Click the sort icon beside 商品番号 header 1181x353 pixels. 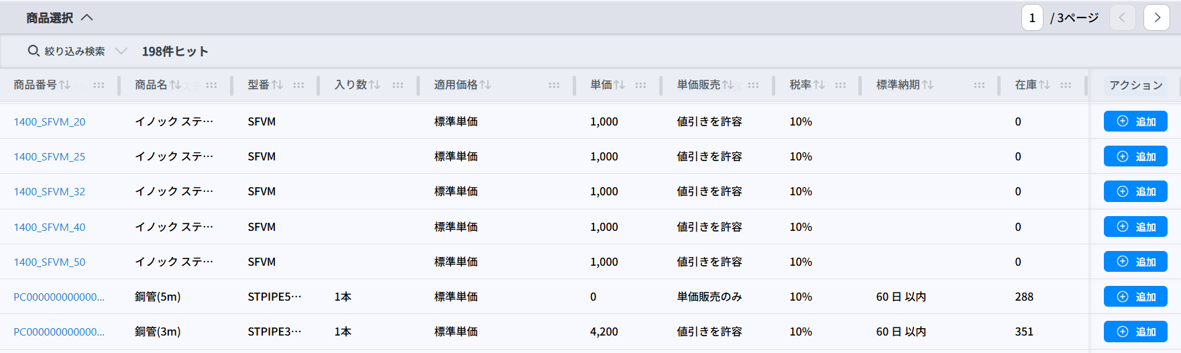(x=64, y=85)
